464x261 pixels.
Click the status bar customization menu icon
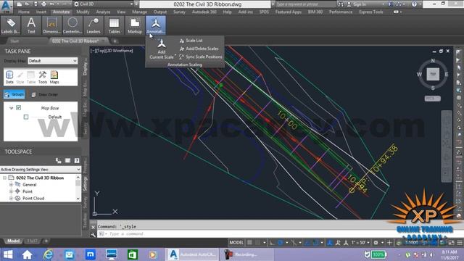[460, 242]
